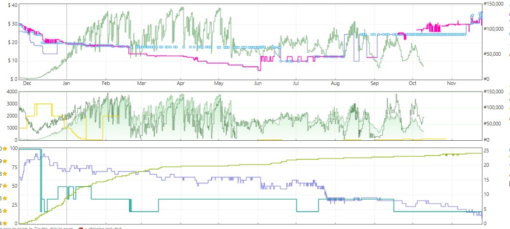
Task: Click the 75 label on the bottom chart
Action: pos(15,167)
